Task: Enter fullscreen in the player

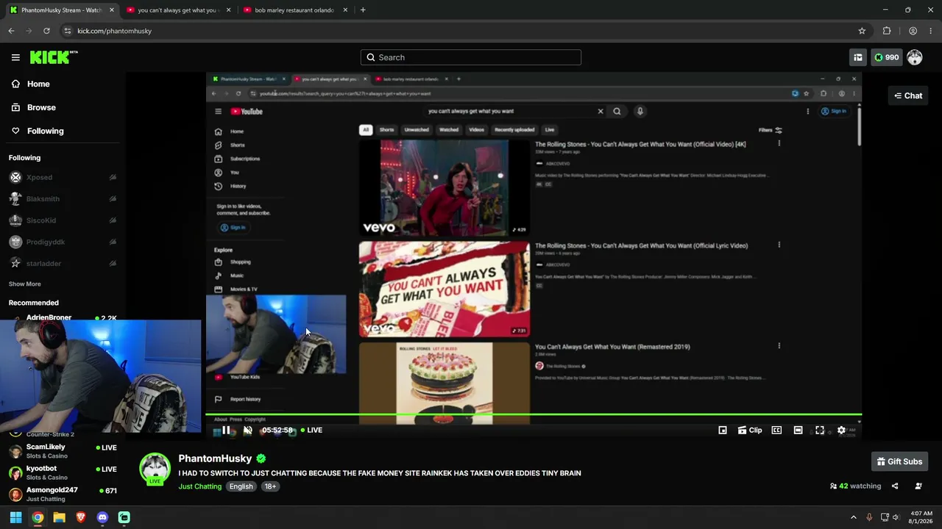Action: [x=820, y=431]
